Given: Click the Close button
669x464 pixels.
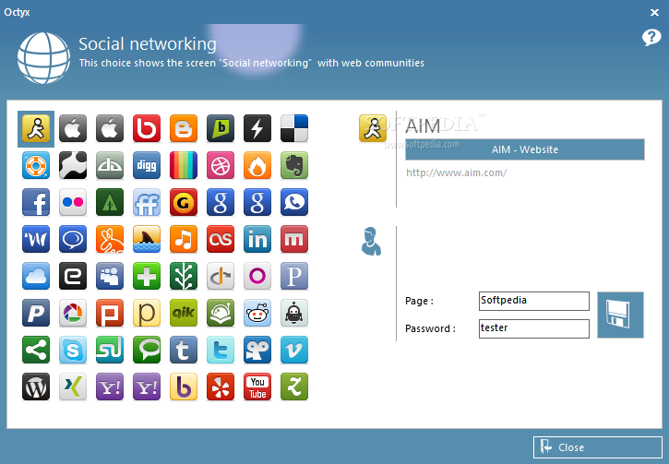Looking at the screenshot, I should 597,447.
